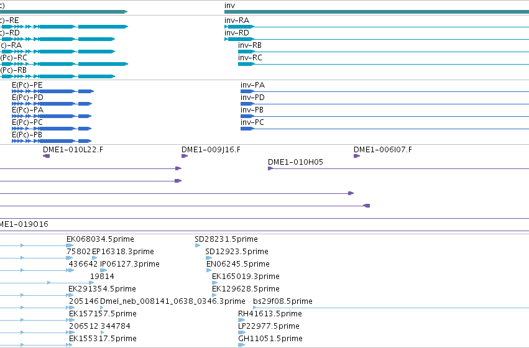The height and width of the screenshot is (348, 529).
Task: Click the inv-RD transcript label
Action: tap(236, 33)
